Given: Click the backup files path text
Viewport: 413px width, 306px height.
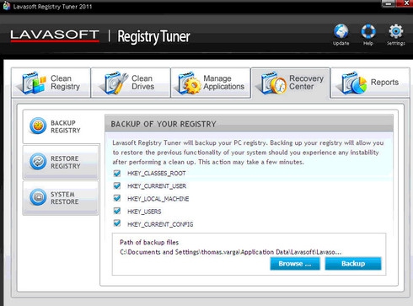Looking at the screenshot, I should click(x=231, y=252).
